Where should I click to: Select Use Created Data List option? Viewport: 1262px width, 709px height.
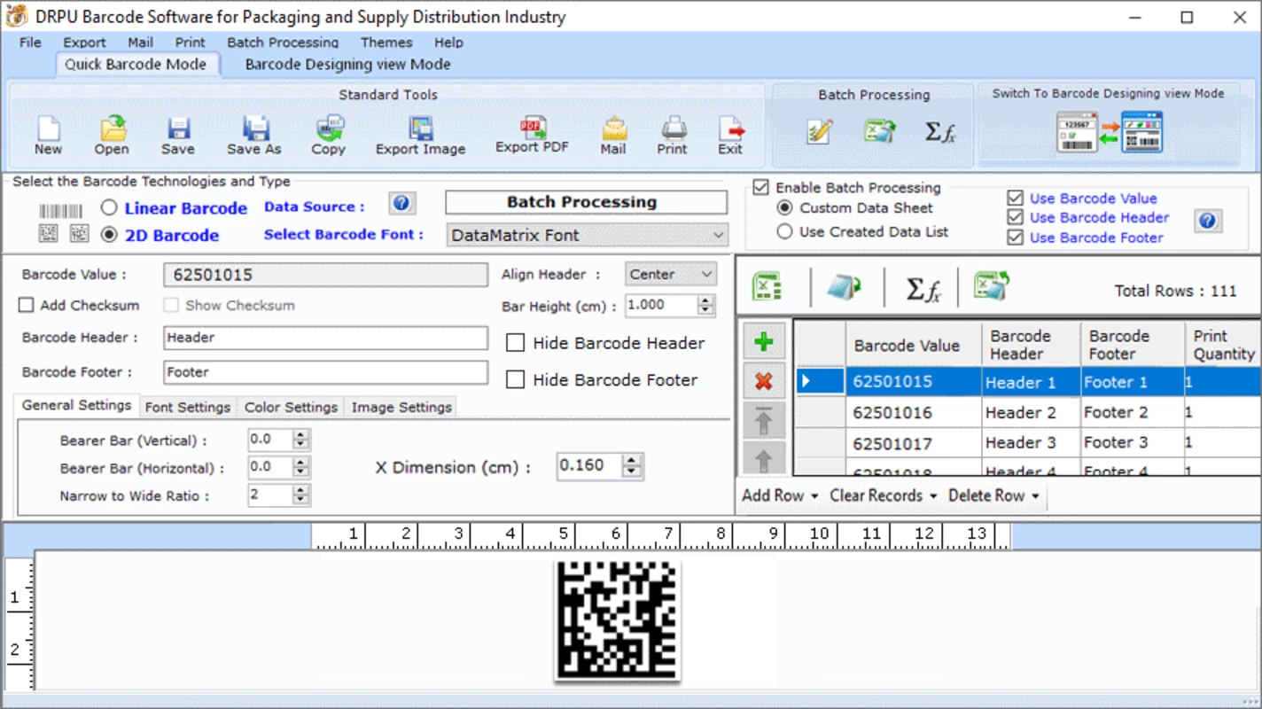click(x=784, y=231)
